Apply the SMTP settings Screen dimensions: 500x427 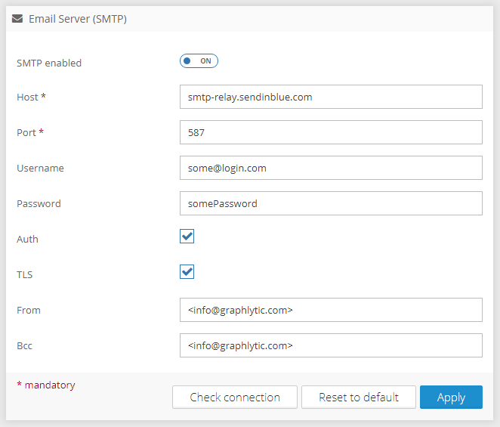(x=451, y=398)
